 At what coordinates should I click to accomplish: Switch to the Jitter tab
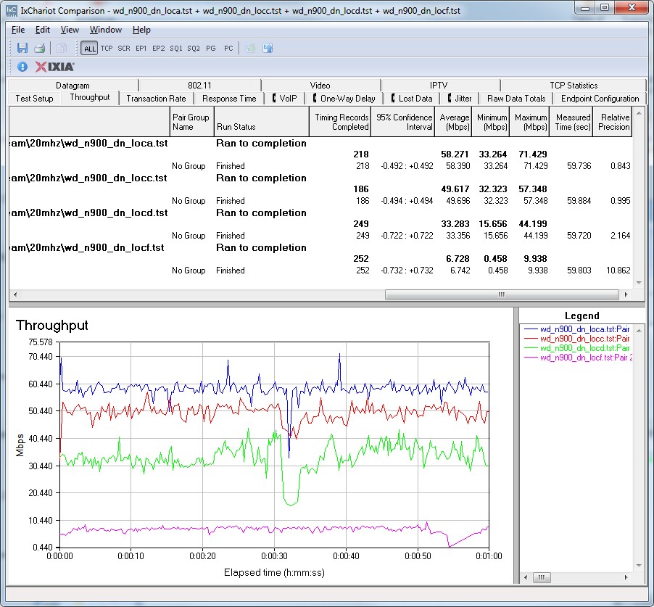tap(460, 99)
